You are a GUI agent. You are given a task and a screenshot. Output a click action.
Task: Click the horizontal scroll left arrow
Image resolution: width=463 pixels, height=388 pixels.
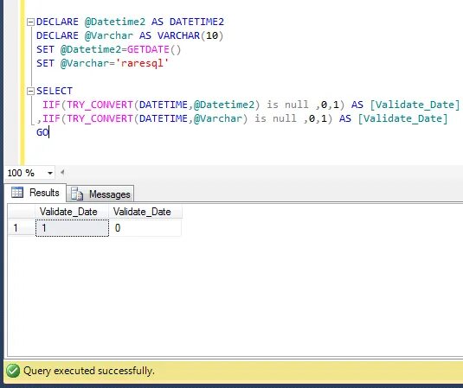[x=62, y=173]
